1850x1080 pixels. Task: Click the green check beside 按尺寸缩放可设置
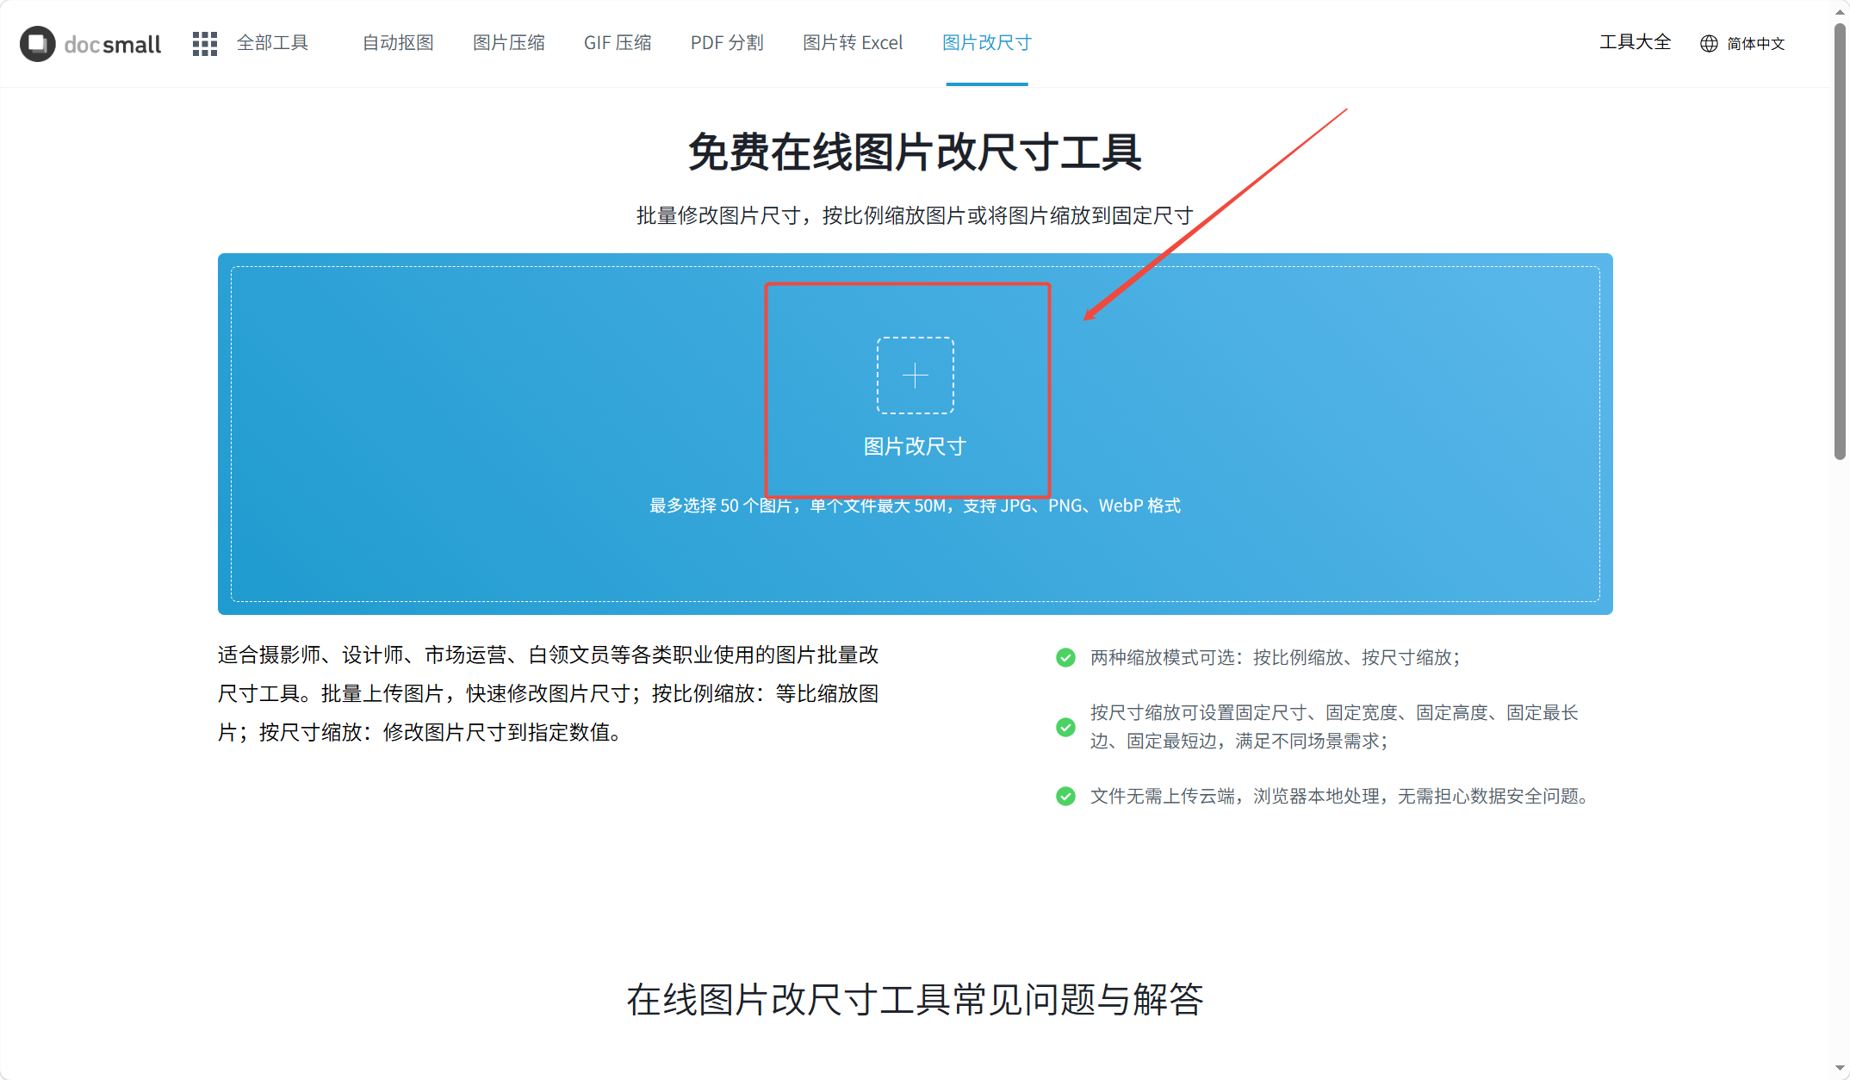click(1065, 727)
